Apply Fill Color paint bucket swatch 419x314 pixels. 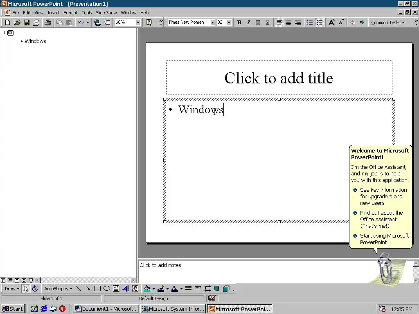(147, 289)
